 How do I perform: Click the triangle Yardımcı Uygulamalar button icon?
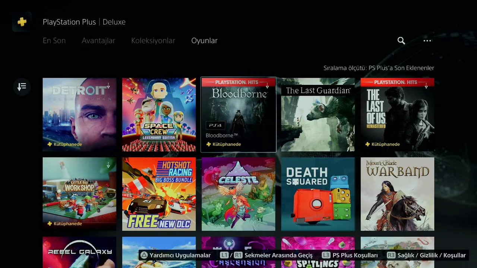pos(144,255)
